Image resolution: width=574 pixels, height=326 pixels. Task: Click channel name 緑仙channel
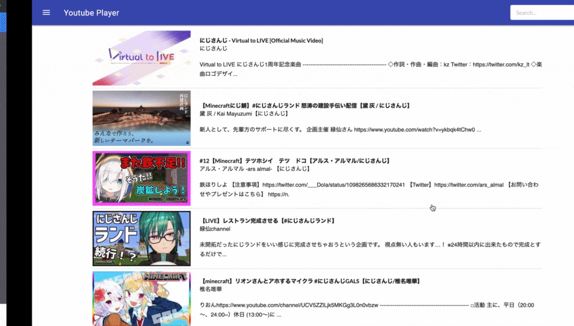coord(215,228)
